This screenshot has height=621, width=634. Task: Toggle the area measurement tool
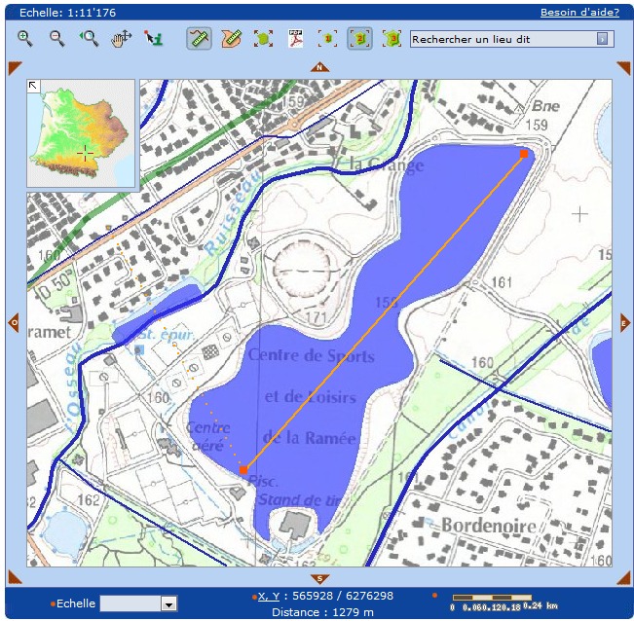(231, 39)
